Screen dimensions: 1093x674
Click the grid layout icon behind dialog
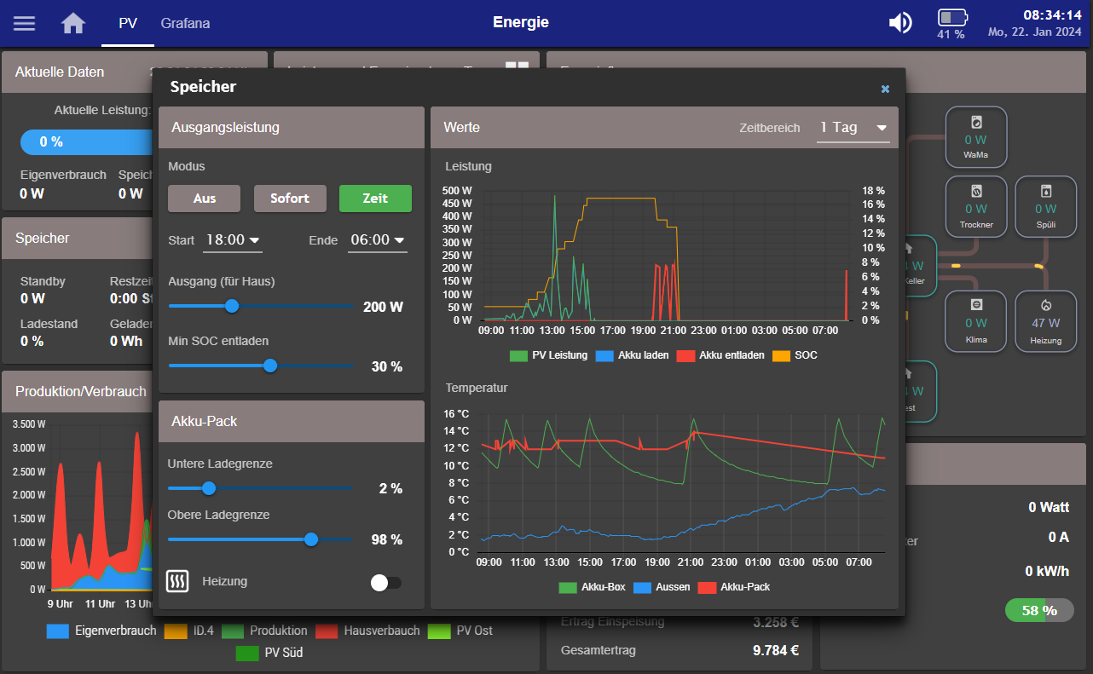pyautogui.click(x=517, y=65)
